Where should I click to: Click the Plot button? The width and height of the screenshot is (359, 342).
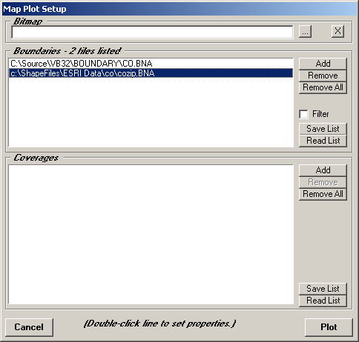[x=329, y=327]
